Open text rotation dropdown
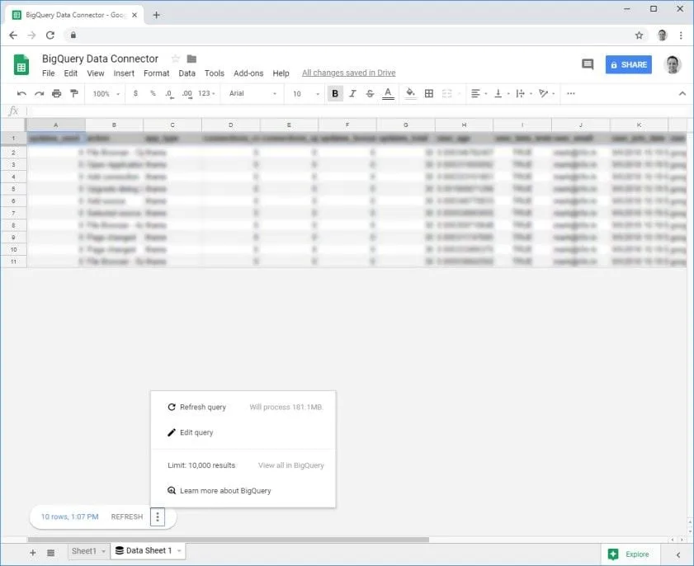694x566 pixels. (546, 93)
